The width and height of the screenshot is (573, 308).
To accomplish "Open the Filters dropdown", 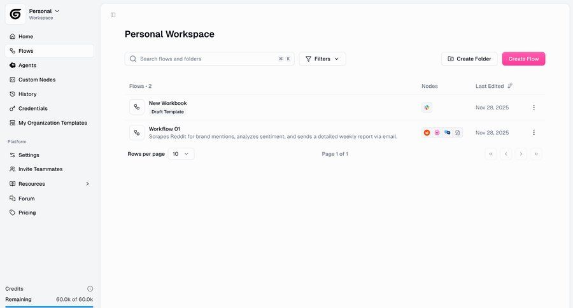I will 322,59.
